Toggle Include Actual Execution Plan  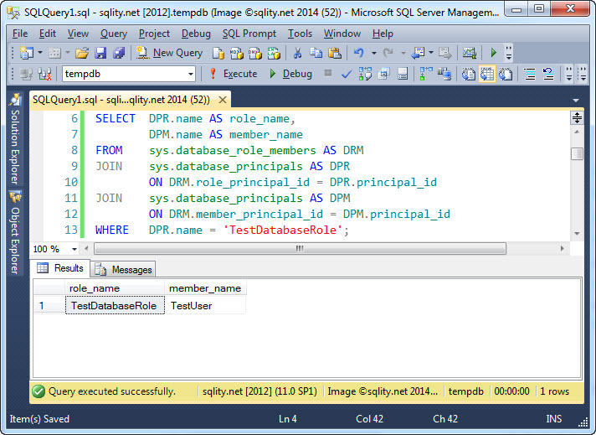tap(426, 74)
